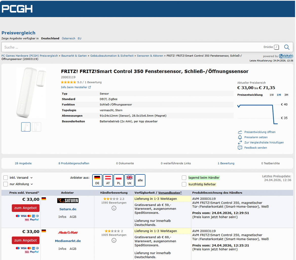The width and height of the screenshot is (296, 260).
Task: Check lagernd beim Händler
Action: (184, 178)
